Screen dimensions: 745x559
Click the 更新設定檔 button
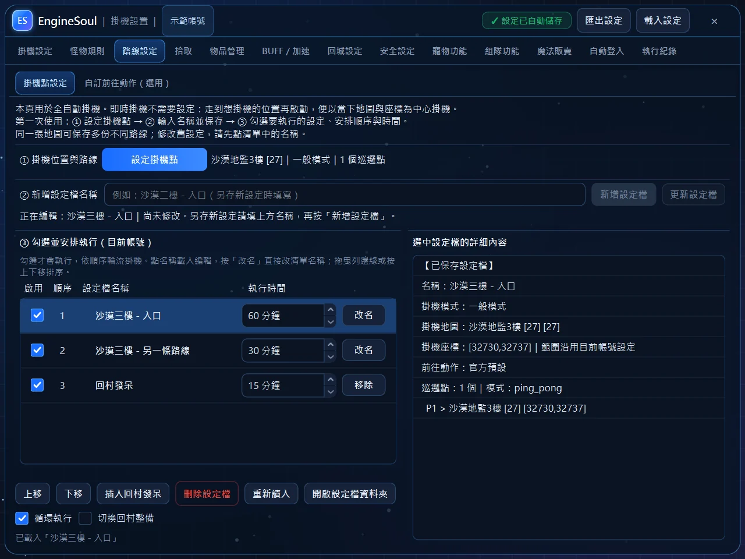[694, 194]
